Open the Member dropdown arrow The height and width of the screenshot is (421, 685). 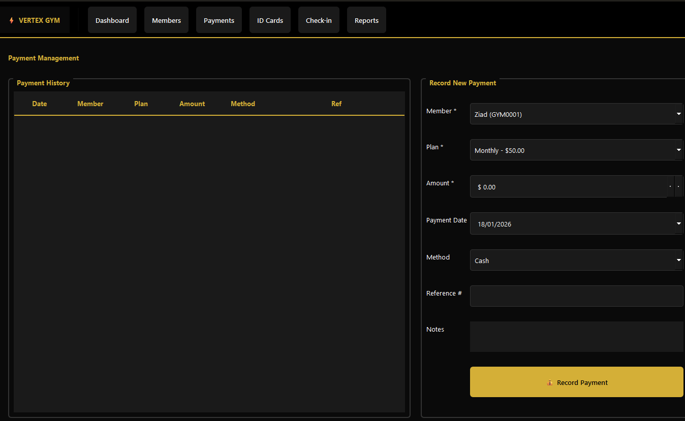pyautogui.click(x=678, y=114)
